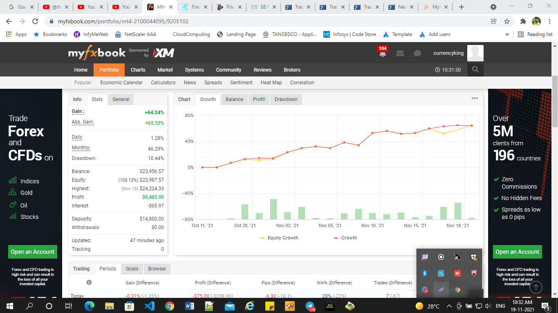
Task: Open the Systems menu item
Action: [194, 70]
